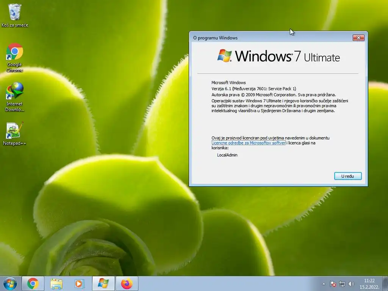Open the Windows Start orb
The width and height of the screenshot is (388, 291).
point(10,283)
